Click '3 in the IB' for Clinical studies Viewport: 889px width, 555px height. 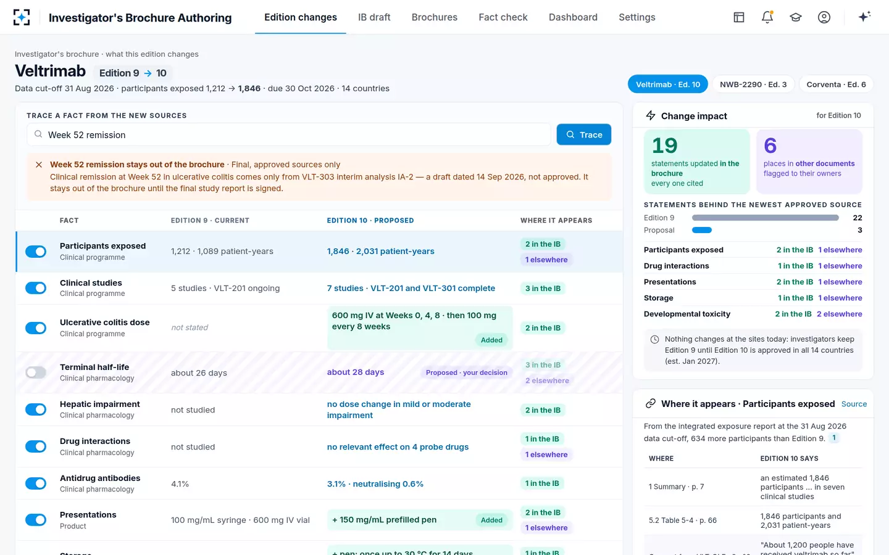click(543, 288)
